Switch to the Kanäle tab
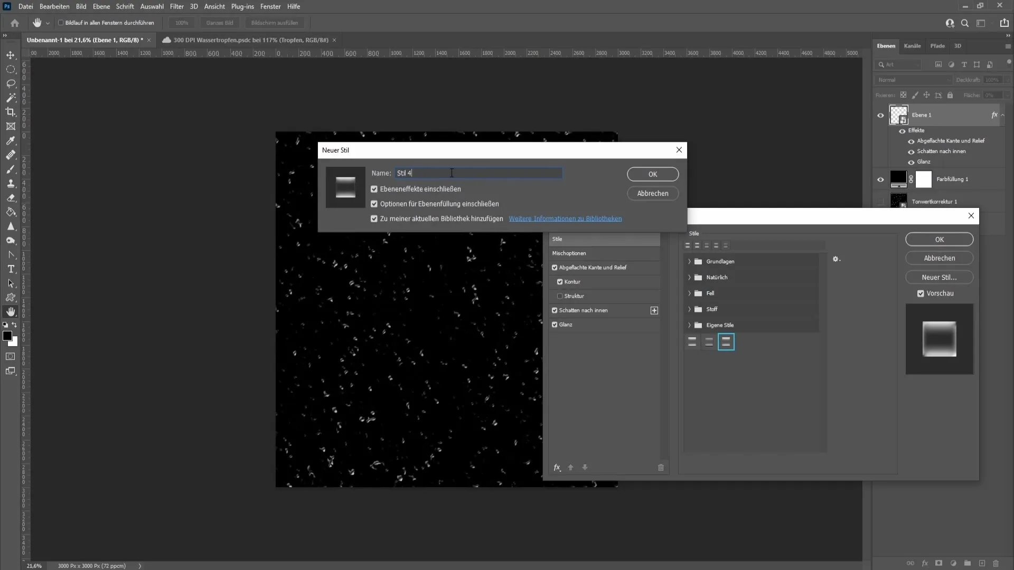The width and height of the screenshot is (1014, 570). click(912, 46)
